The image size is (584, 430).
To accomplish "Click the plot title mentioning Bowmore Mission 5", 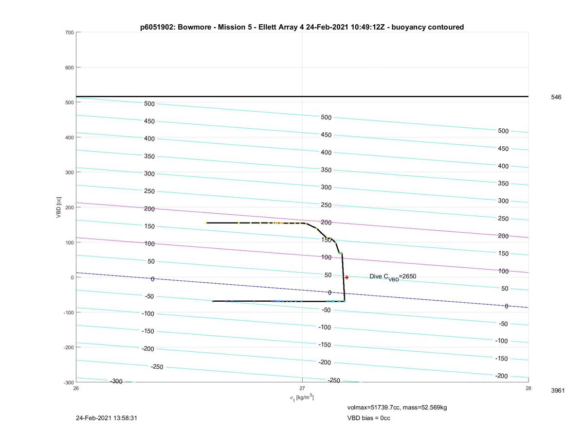I will click(x=302, y=27).
